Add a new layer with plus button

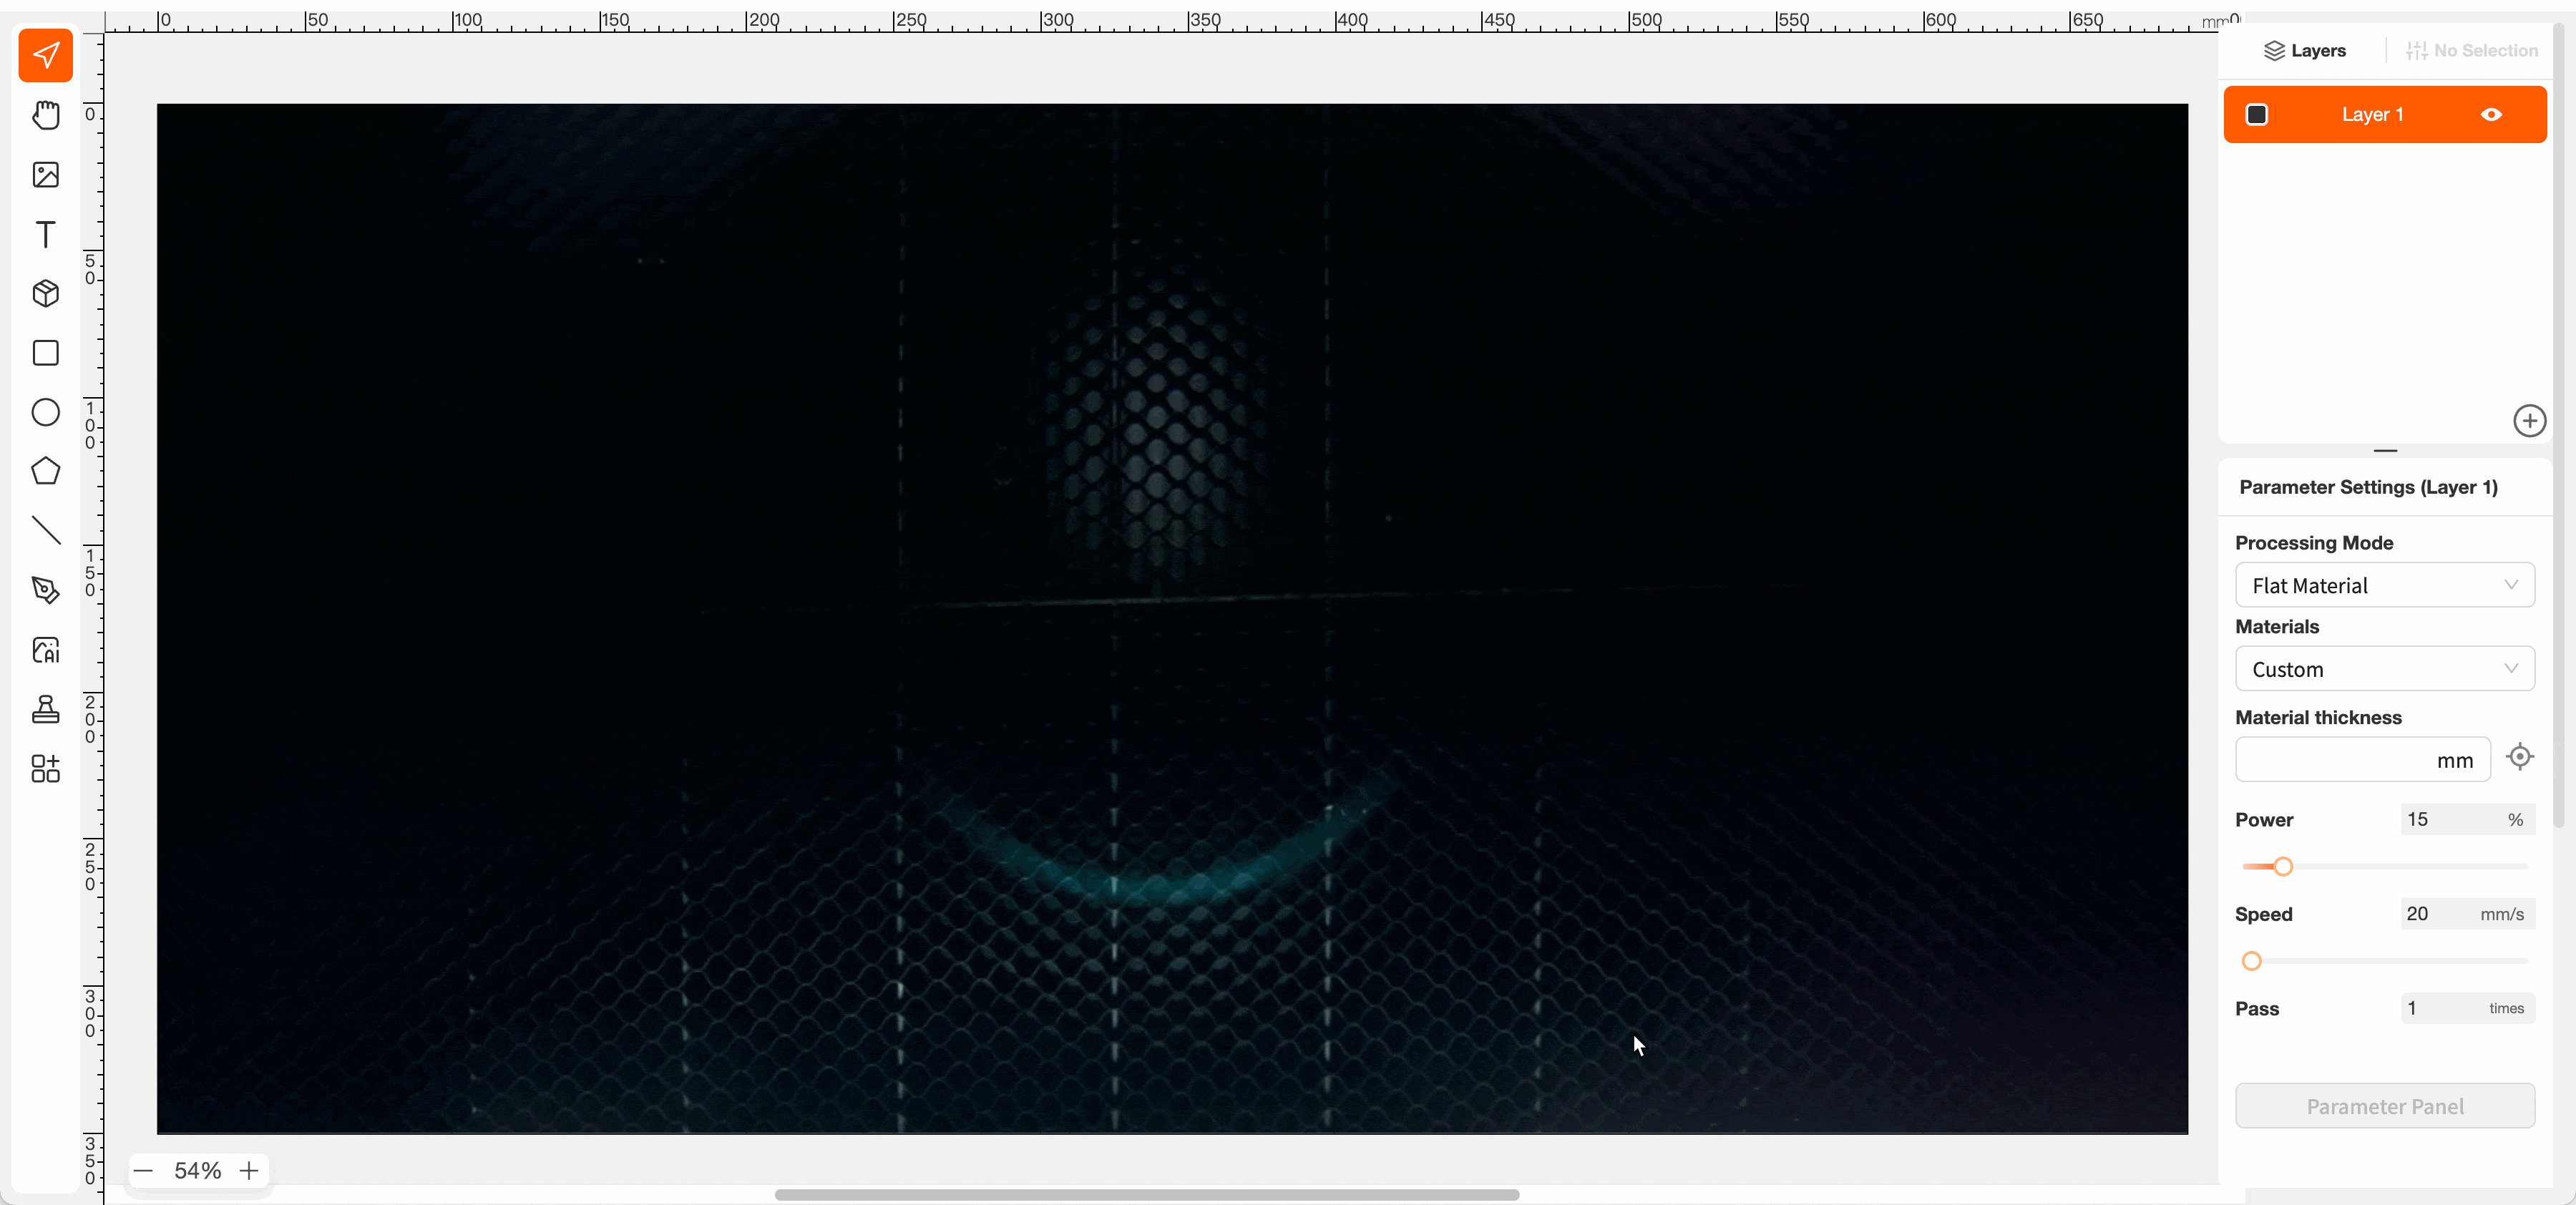pos(2529,421)
